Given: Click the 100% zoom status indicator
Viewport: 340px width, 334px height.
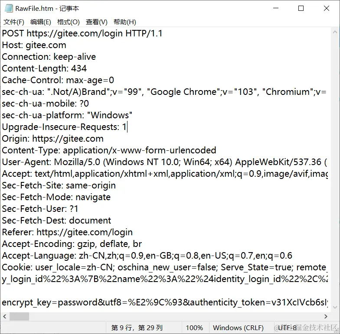Looking at the screenshot, I should pyautogui.click(x=194, y=328).
